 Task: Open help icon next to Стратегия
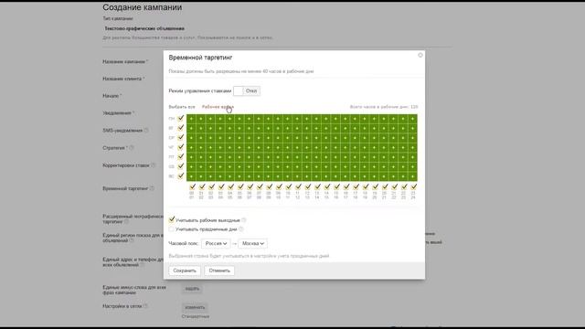(132, 148)
